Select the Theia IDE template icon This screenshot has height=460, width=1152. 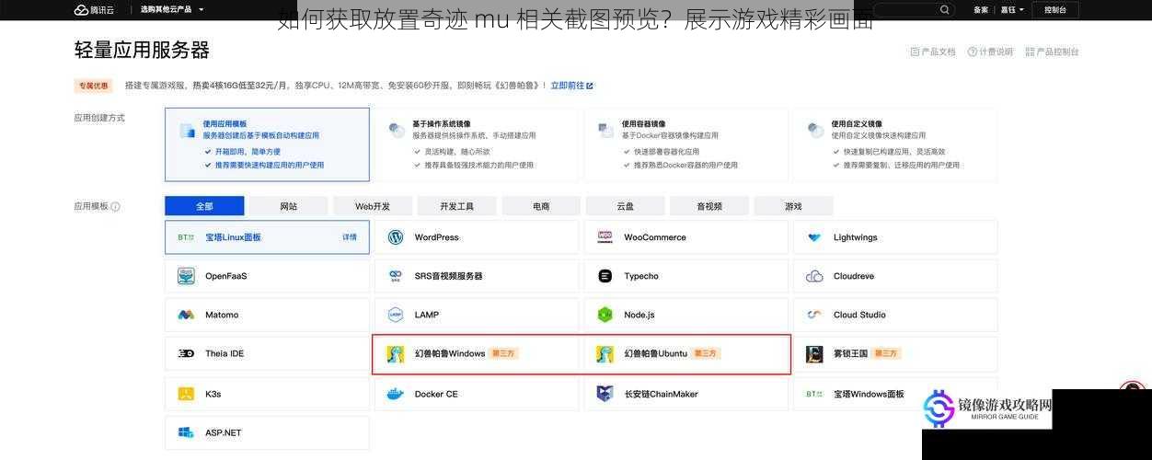[x=186, y=353]
